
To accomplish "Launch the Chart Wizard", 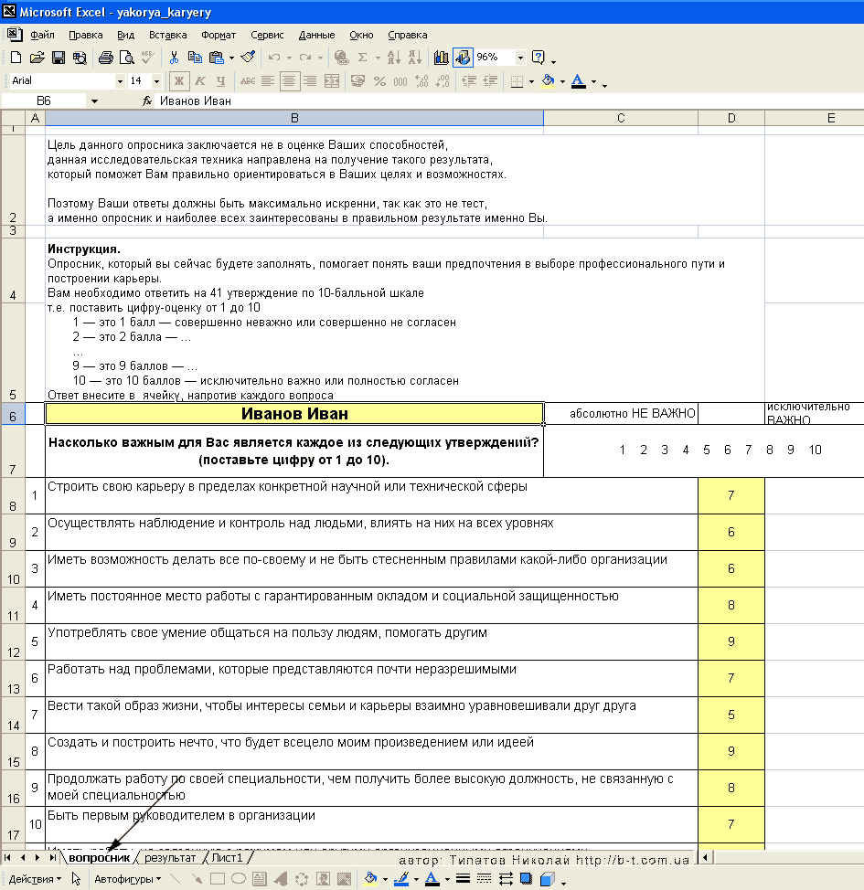I will click(441, 58).
